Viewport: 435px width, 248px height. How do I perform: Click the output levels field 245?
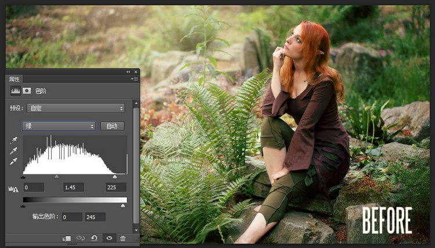pos(95,217)
